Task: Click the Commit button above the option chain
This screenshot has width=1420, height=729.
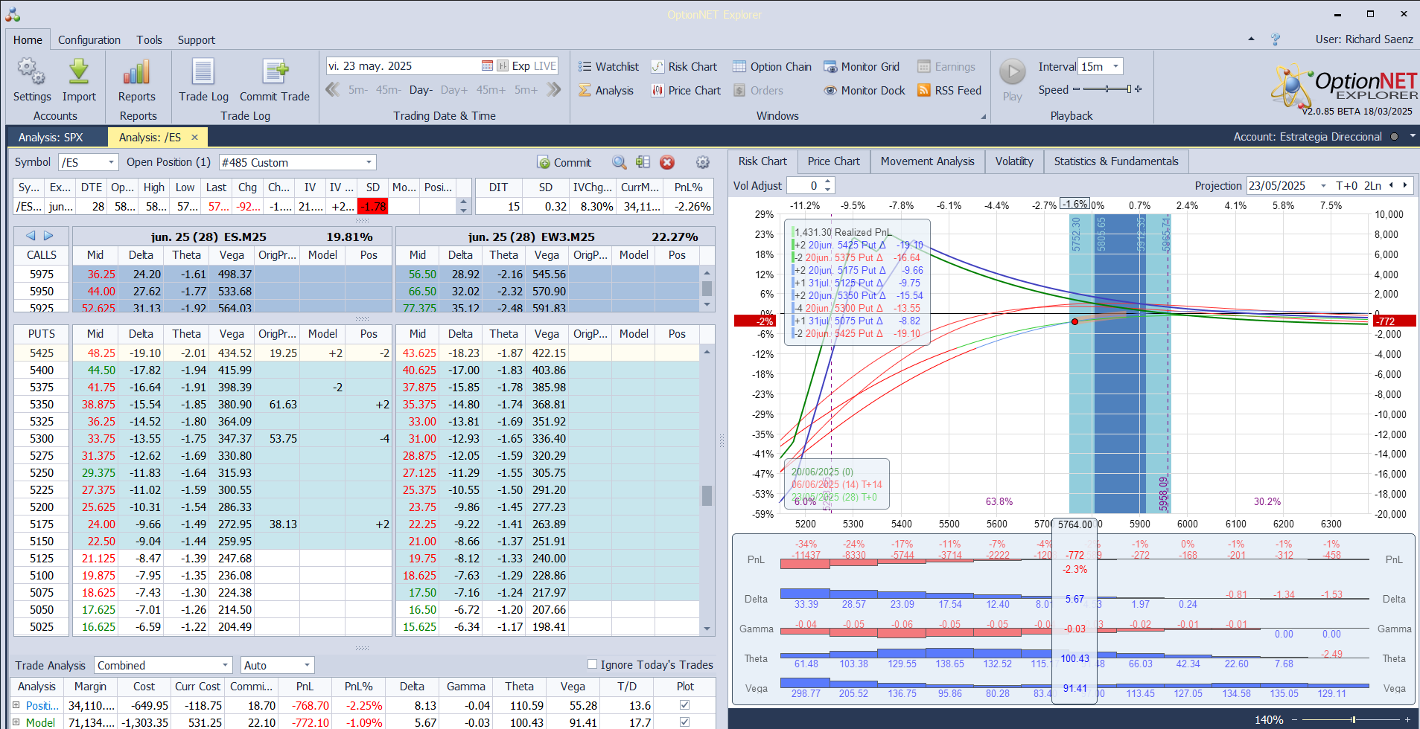Action: [564, 162]
